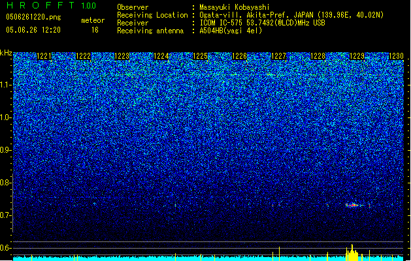Viewport: 411px width, 261px height.
Task: Click the 1229 time marker
Action: point(357,56)
